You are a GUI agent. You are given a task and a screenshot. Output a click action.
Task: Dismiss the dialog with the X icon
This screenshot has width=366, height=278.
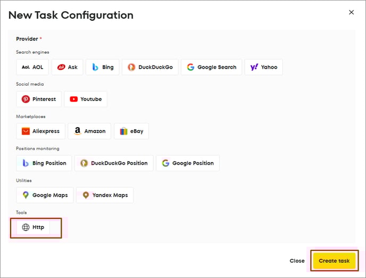[351, 12]
